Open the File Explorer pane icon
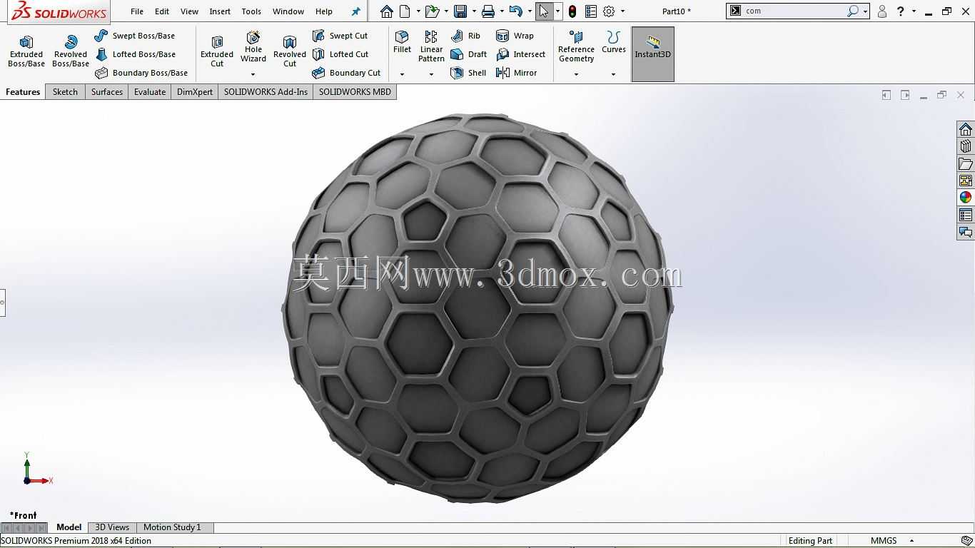975x548 pixels. [966, 163]
